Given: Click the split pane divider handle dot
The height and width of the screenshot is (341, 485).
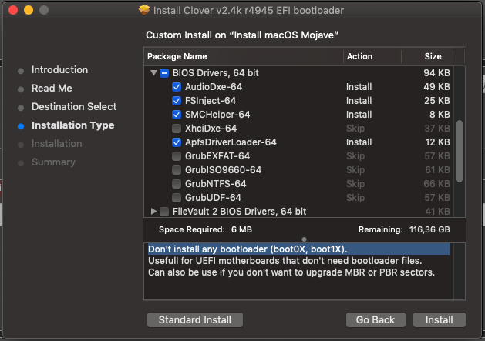Looking at the screenshot, I should pos(304,239).
